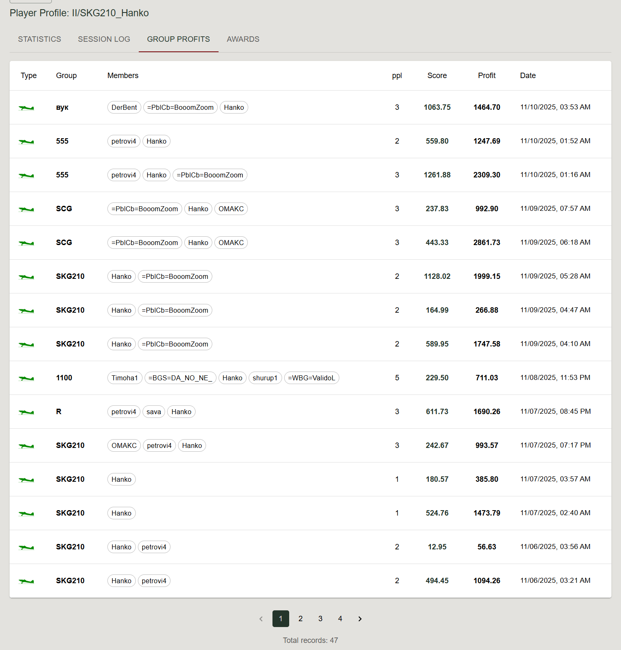This screenshot has height=650, width=621.
Task: Select page 3 in pagination
Action: tap(321, 619)
